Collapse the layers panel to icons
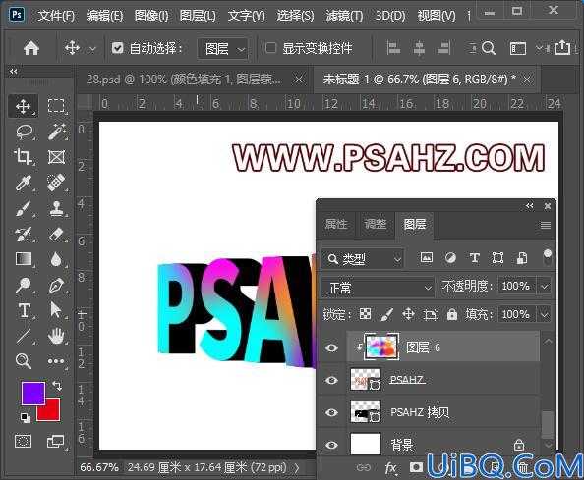 [530, 205]
